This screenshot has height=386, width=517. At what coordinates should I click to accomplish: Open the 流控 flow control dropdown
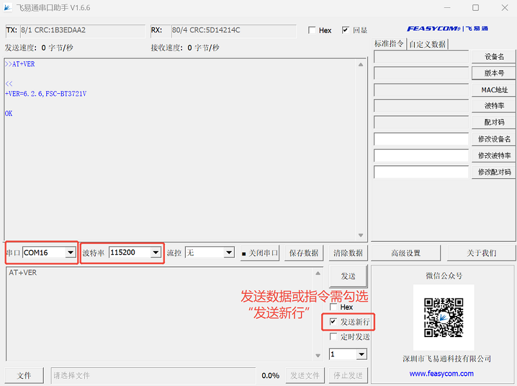tap(228, 253)
